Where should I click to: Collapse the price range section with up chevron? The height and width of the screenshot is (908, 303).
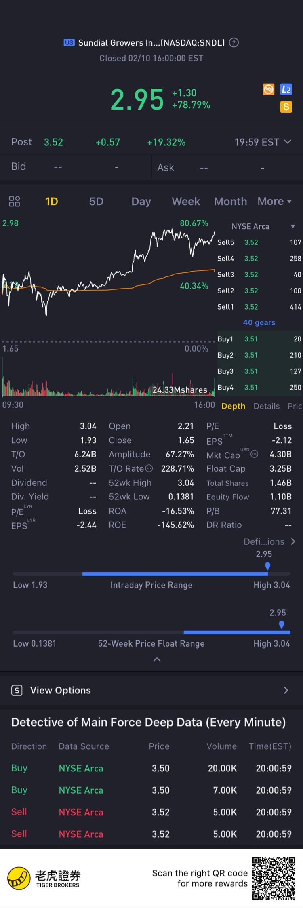[x=157, y=659]
